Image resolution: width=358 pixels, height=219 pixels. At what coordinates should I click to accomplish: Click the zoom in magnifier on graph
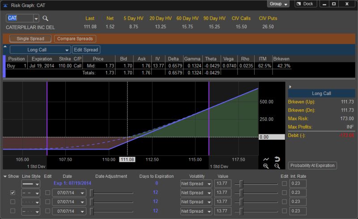(x=266, y=166)
